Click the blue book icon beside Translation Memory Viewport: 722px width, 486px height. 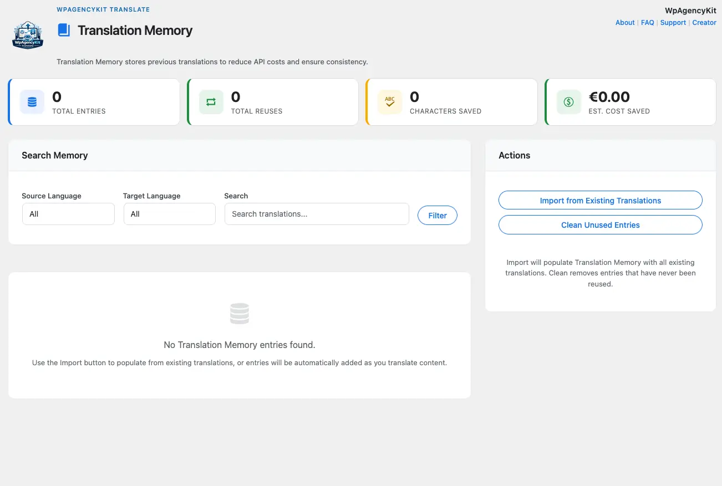64,30
